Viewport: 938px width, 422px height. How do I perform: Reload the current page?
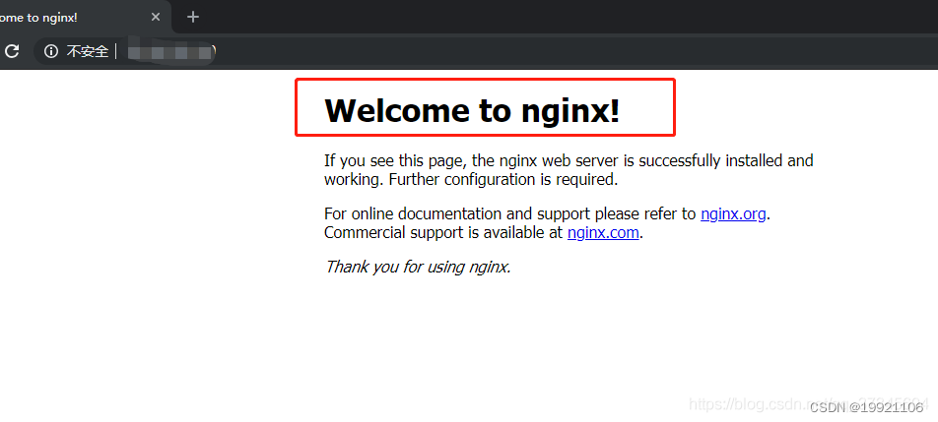tap(12, 51)
